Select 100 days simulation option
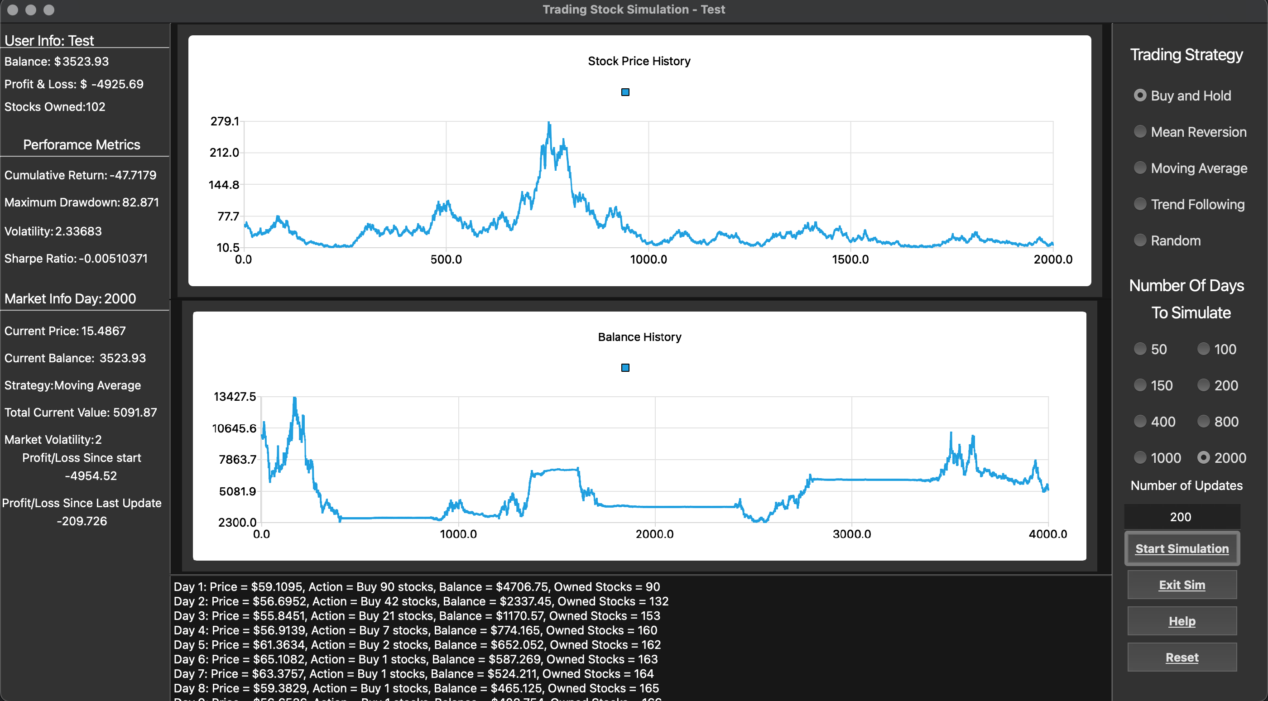Screen dimensions: 1268x701 1202,349
